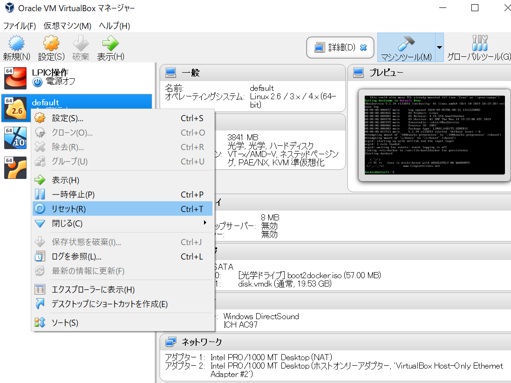Image resolution: width=511 pixels, height=383 pixels.
Task: Click the Network (ネットワーク) section header
Action: tap(336, 342)
